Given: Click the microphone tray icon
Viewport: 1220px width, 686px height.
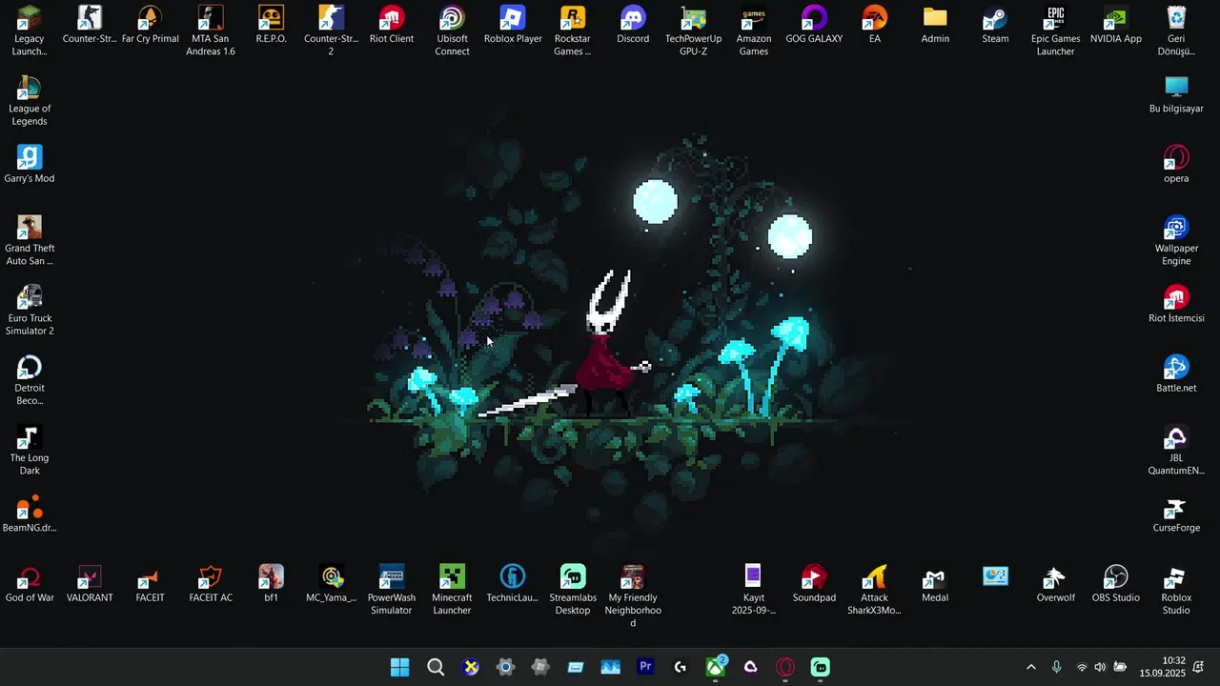Looking at the screenshot, I should (x=1056, y=667).
